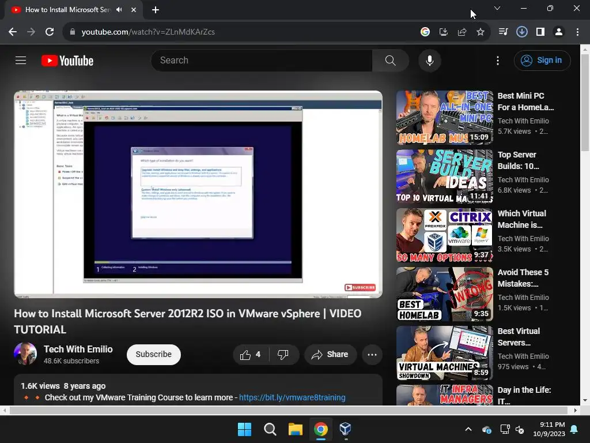This screenshot has height=443, width=590.
Task: Open Chrome downloads
Action: [x=521, y=32]
